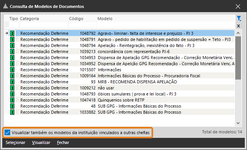247x150 pixels.
Task: Click green type icon of MRB row 93
Action: [x=12, y=82]
